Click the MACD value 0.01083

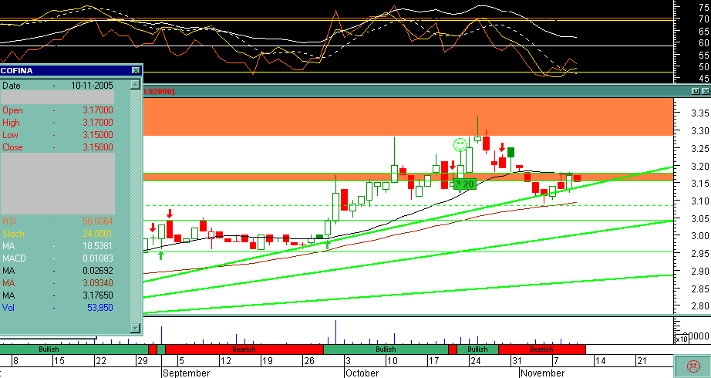tap(97, 258)
